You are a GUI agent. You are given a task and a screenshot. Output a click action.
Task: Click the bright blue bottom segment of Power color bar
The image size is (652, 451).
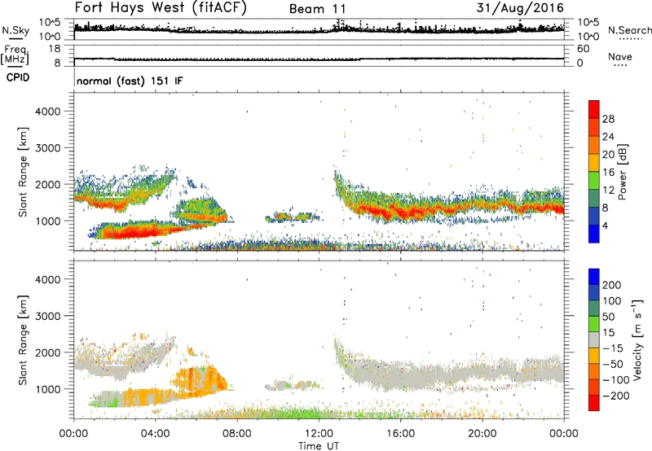point(594,234)
